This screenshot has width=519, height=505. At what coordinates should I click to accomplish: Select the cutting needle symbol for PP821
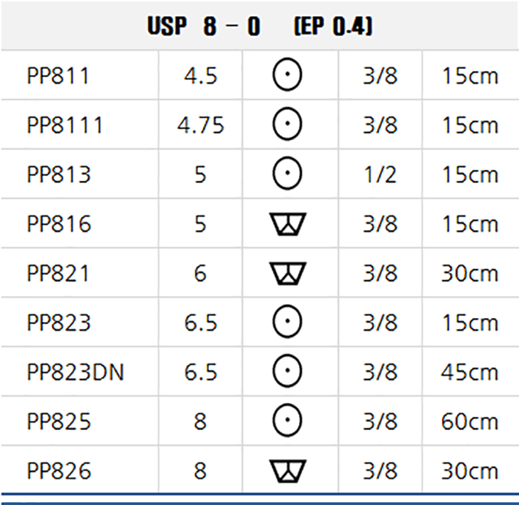(x=288, y=274)
